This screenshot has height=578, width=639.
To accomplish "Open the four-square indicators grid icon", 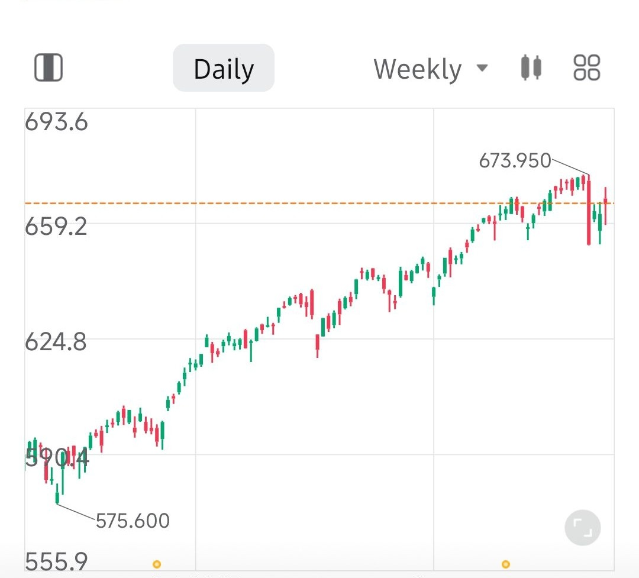I will coord(587,67).
